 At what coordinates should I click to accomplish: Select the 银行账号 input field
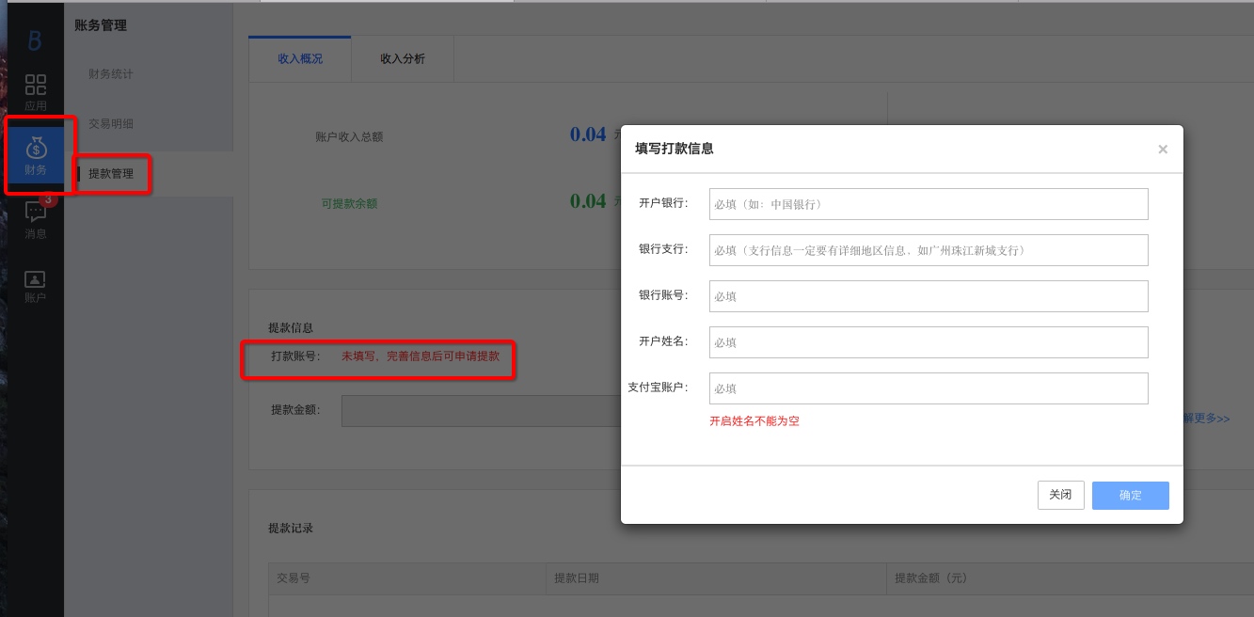tap(928, 296)
